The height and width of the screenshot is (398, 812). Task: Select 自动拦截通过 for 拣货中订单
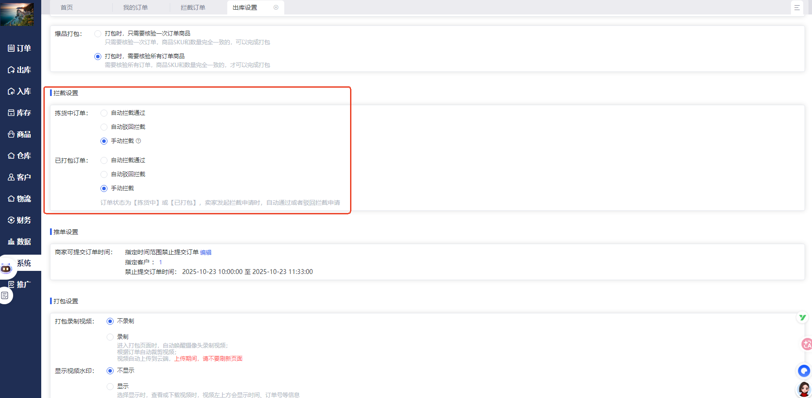pyautogui.click(x=104, y=113)
